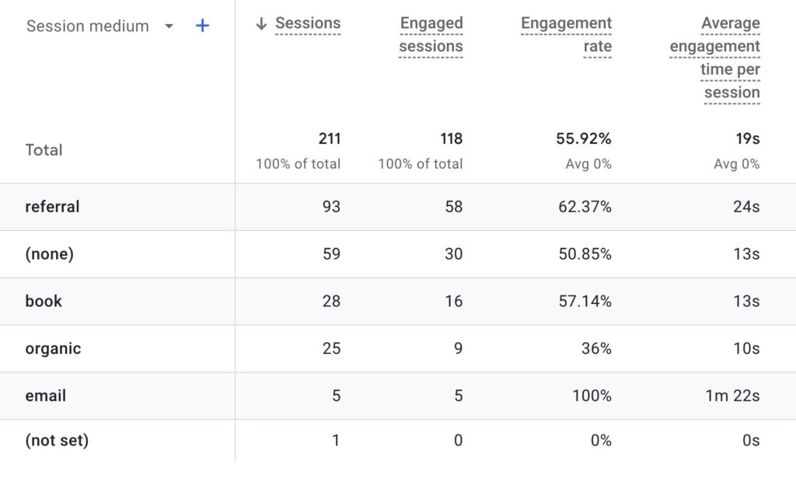The height and width of the screenshot is (482, 796).
Task: Sort the table by Engaged sessions
Action: tap(431, 35)
